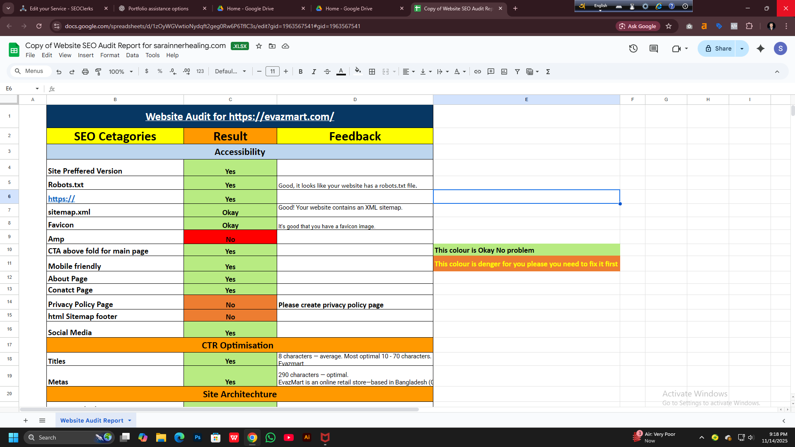
Task: Insert a chart using toolbar icon
Action: point(504,72)
